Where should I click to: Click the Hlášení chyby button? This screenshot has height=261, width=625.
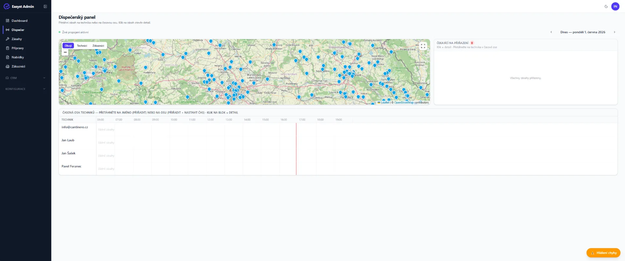coord(603,253)
